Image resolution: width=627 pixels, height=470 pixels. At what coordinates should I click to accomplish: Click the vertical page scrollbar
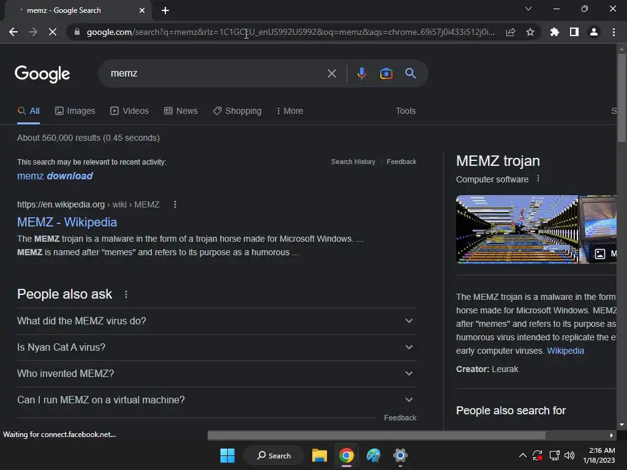click(x=621, y=98)
